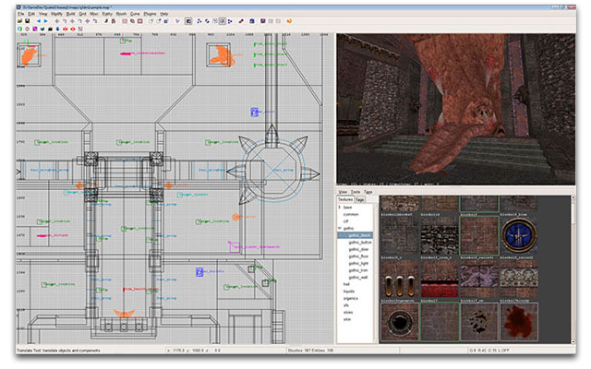Viewport: 591px width, 369px height.
Task: Select the gothic_trim tree row
Action: (x=358, y=270)
